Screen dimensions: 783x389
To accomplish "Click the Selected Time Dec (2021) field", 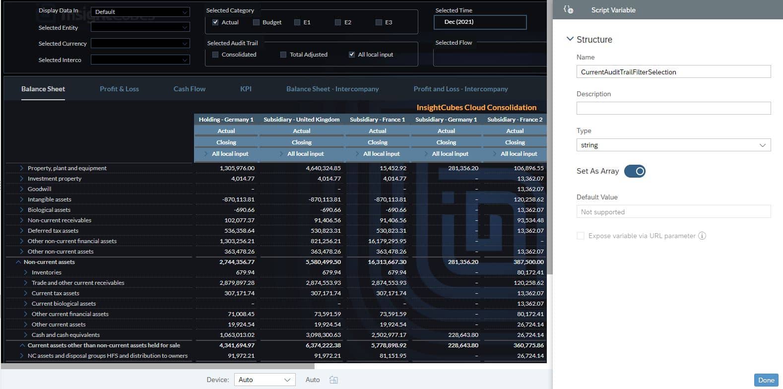I will [480, 22].
